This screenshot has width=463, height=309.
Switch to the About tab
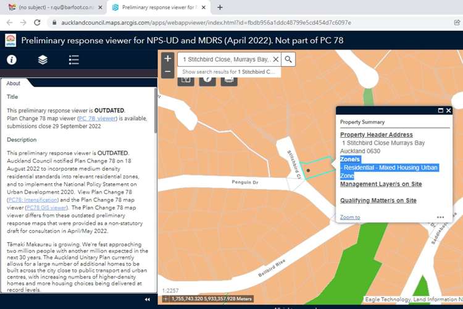[x=14, y=83]
